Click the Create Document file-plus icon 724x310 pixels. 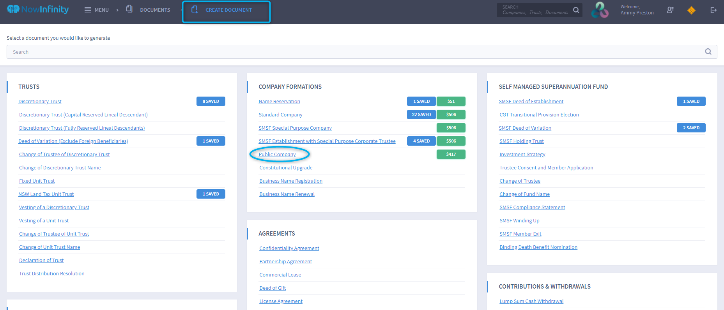tap(195, 9)
